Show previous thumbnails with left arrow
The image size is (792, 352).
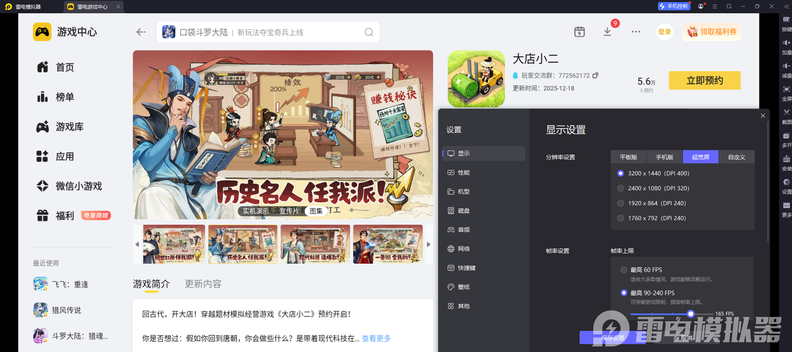tap(137, 244)
